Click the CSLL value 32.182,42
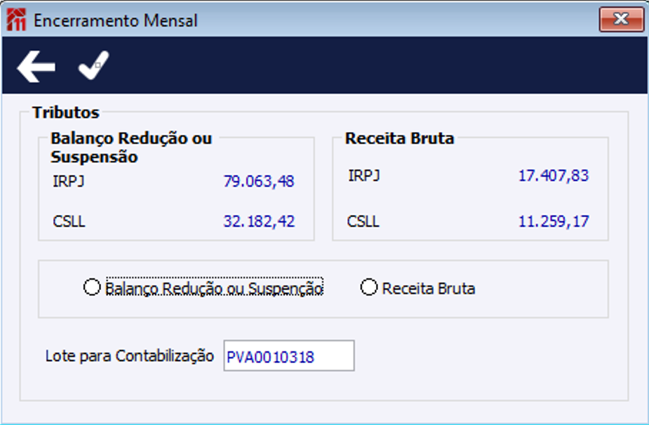The image size is (649, 425). tap(259, 221)
